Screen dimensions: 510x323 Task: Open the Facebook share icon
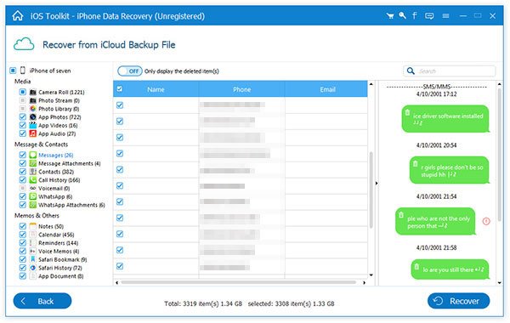[415, 15]
